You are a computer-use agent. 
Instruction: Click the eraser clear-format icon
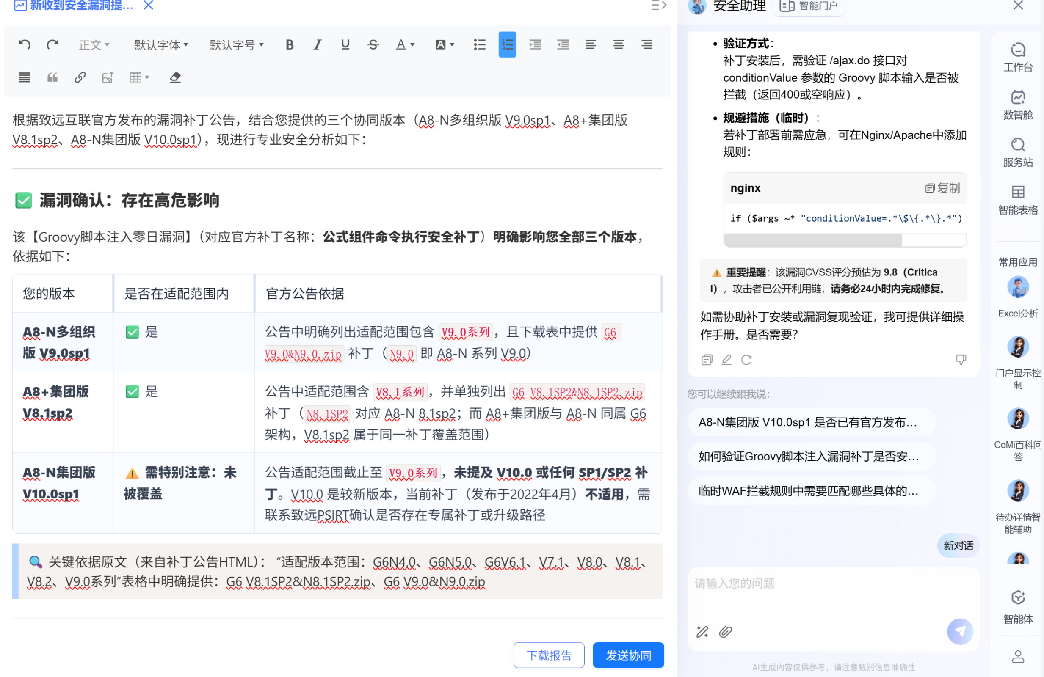[175, 77]
